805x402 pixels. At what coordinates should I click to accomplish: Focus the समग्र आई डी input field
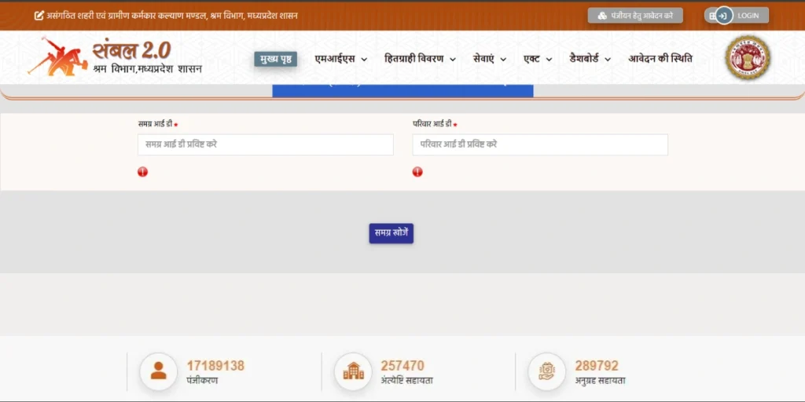[265, 144]
